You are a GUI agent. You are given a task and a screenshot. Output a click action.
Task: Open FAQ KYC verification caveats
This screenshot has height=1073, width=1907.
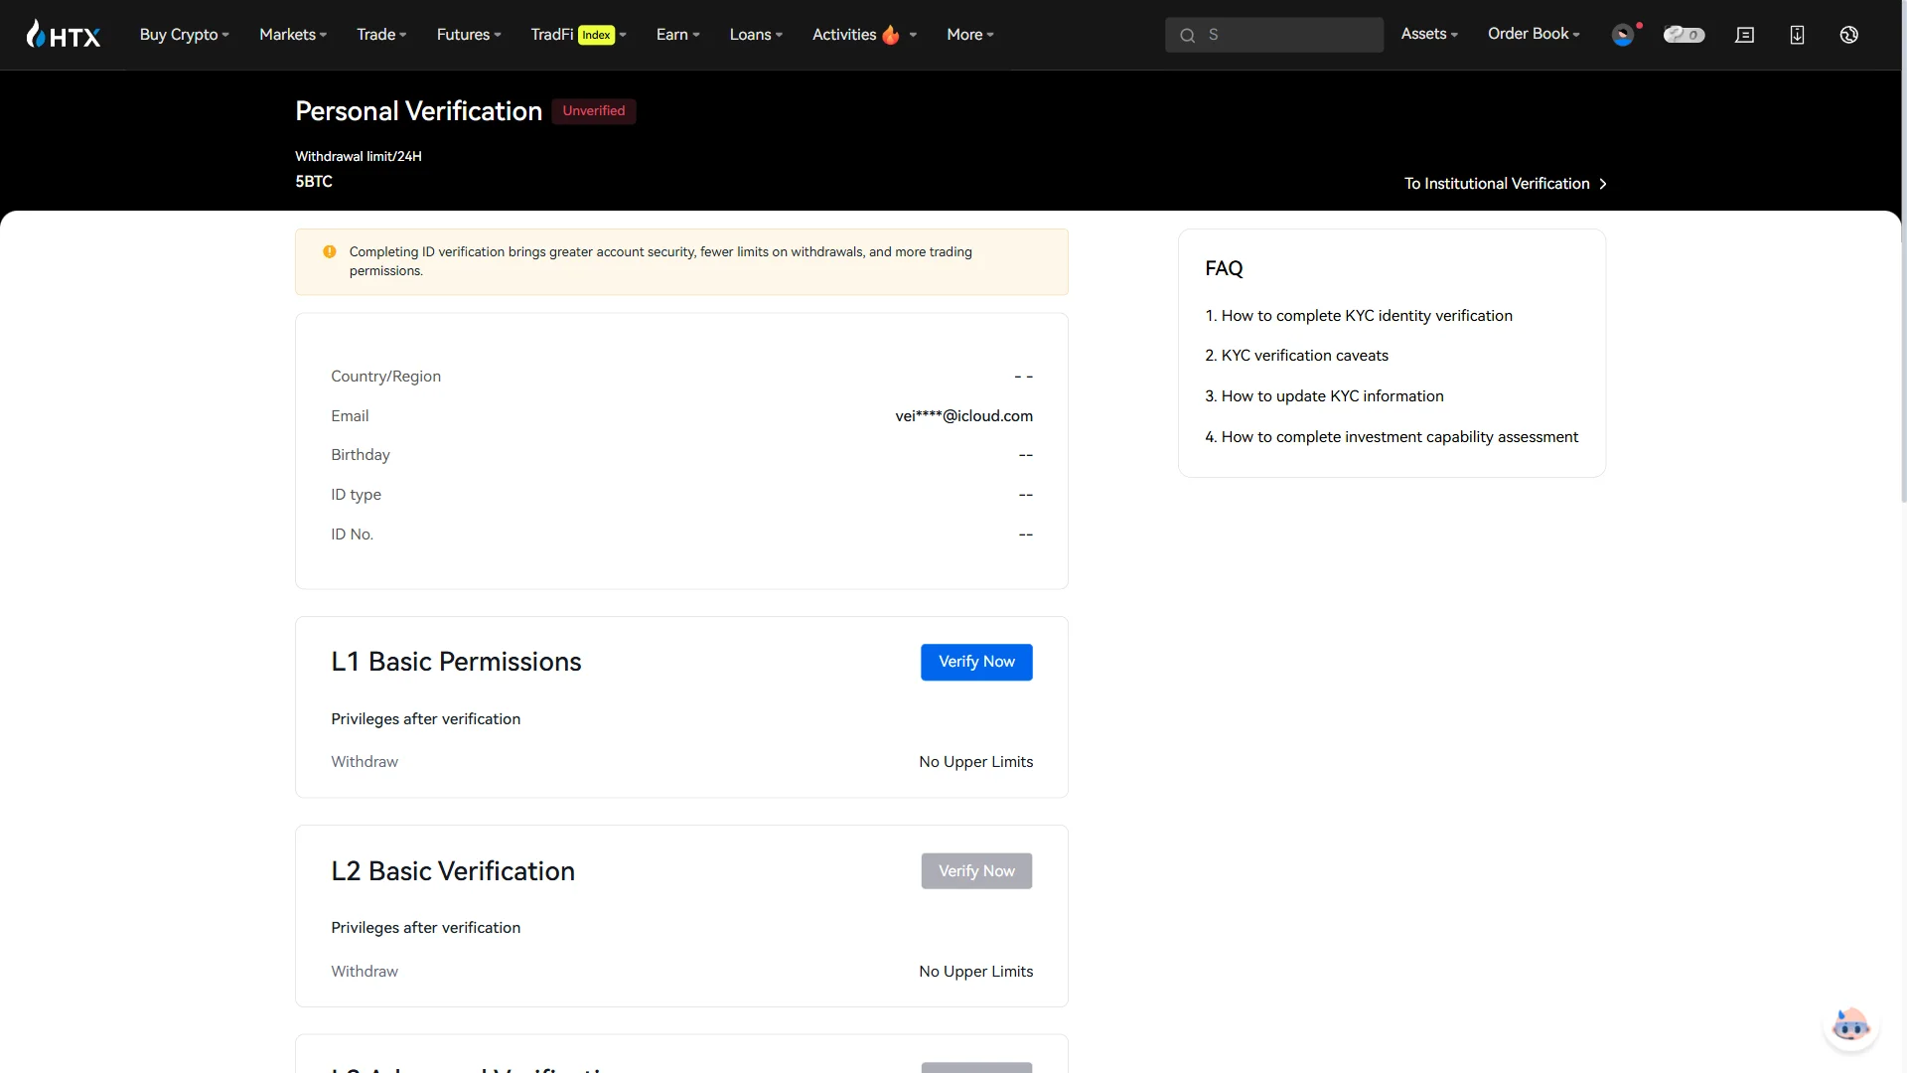tap(1296, 356)
